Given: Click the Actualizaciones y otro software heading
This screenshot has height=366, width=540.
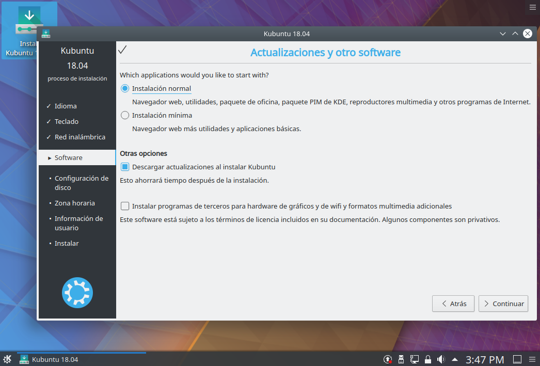Looking at the screenshot, I should click(325, 52).
